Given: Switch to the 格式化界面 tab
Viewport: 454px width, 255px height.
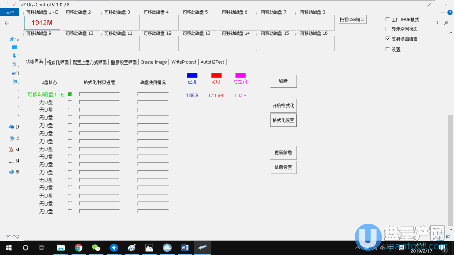Looking at the screenshot, I should coord(58,62).
